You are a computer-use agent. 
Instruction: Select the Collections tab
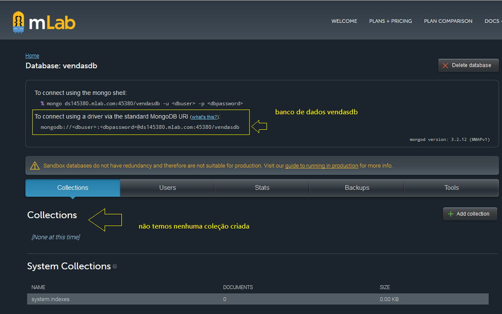[x=73, y=188]
